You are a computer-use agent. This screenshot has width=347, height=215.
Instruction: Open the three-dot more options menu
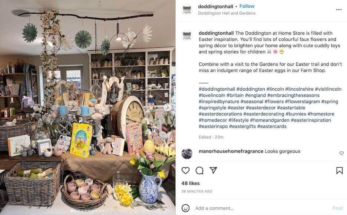tap(338, 10)
